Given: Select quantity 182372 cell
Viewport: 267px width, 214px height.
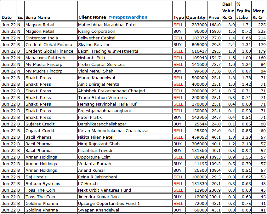Looking at the screenshot, I should pos(196,38).
